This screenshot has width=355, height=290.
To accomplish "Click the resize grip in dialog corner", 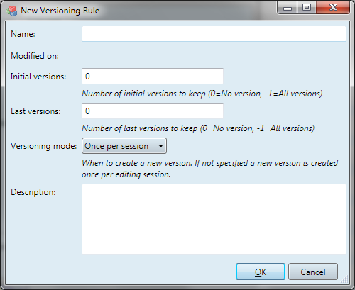I will 345,279.
